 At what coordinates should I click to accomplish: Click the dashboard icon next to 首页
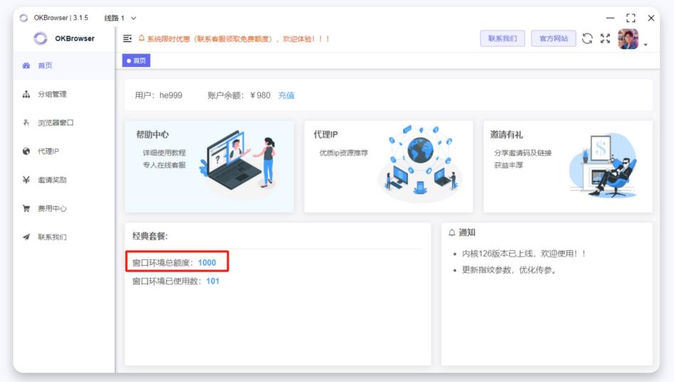(x=26, y=66)
